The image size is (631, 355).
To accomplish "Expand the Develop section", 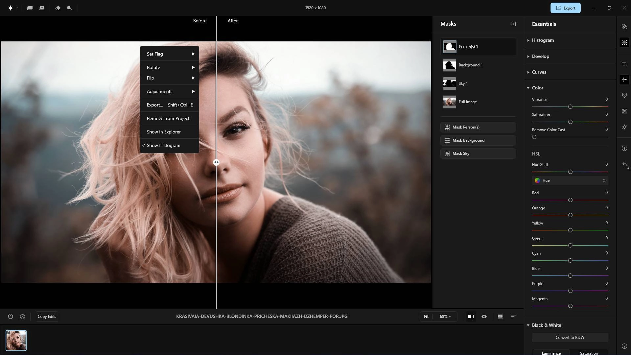I will [570, 56].
